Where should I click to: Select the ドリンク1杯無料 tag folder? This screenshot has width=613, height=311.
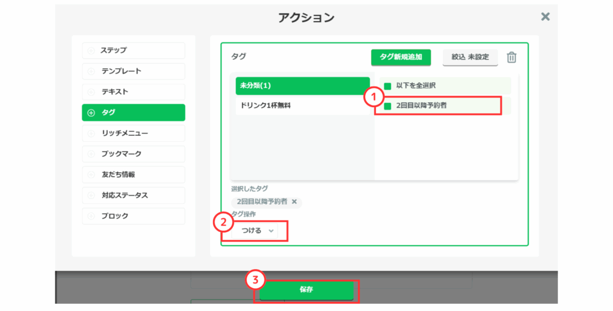[x=302, y=106]
